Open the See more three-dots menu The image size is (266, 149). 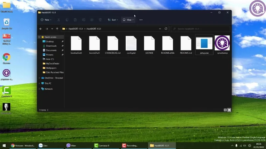pyautogui.click(x=141, y=20)
